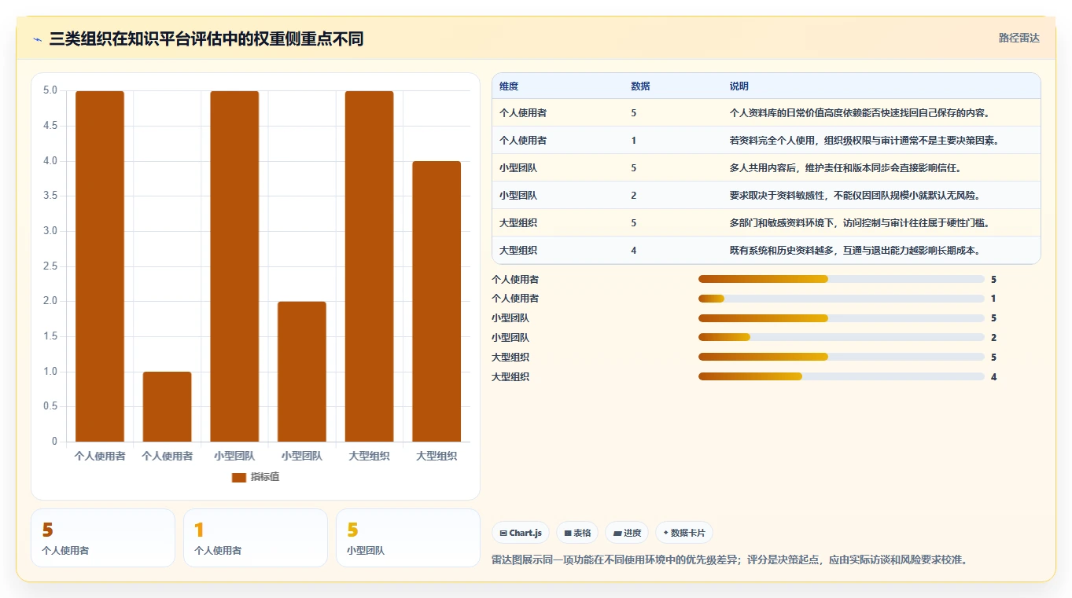Image resolution: width=1072 pixels, height=598 pixels.
Task: Click the row mentioning 组织级权限与审计
Action: pos(766,141)
